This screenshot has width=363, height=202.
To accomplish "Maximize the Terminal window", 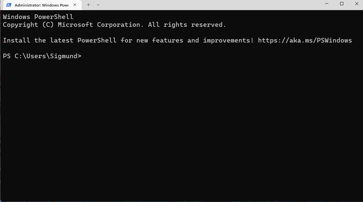I will tap(342, 4).
